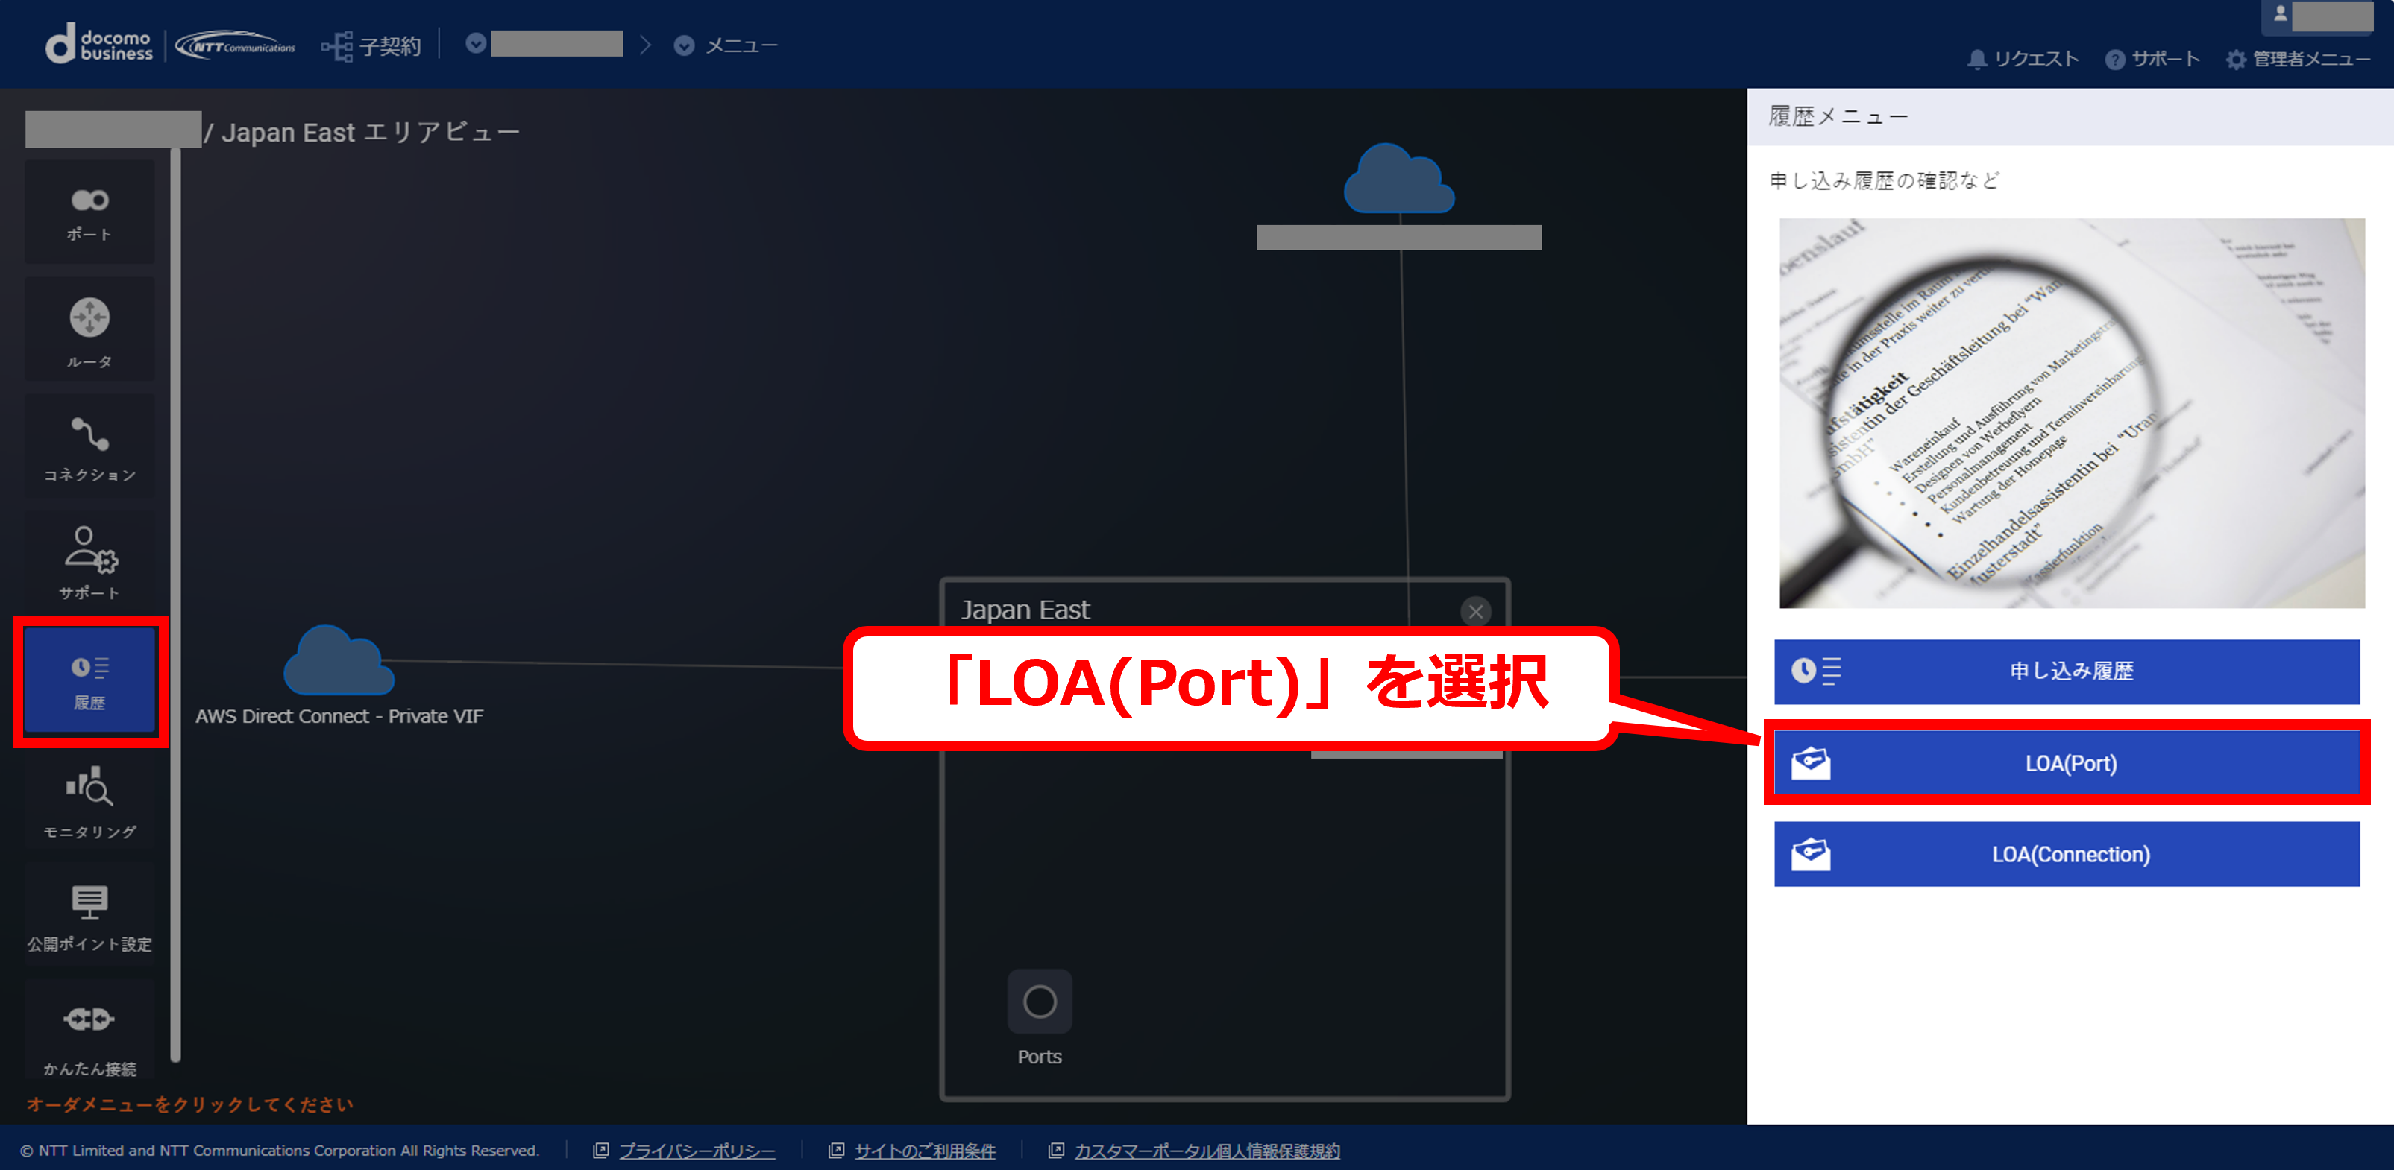Expand the contract name dropdown chevron
The width and height of the screenshot is (2394, 1170).
point(476,44)
